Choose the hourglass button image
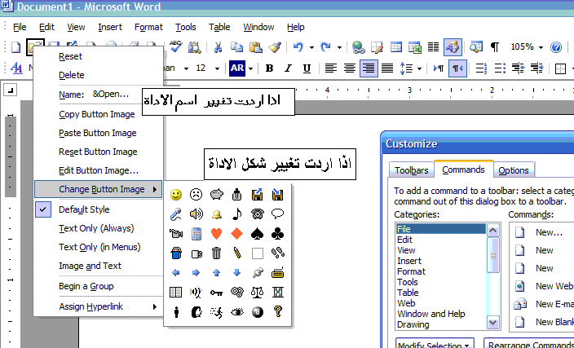The width and height of the screenshot is (574, 348). pos(278,293)
